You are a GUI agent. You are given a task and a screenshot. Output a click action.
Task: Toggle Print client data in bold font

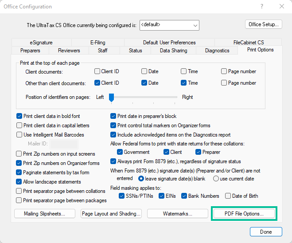click(x=19, y=116)
